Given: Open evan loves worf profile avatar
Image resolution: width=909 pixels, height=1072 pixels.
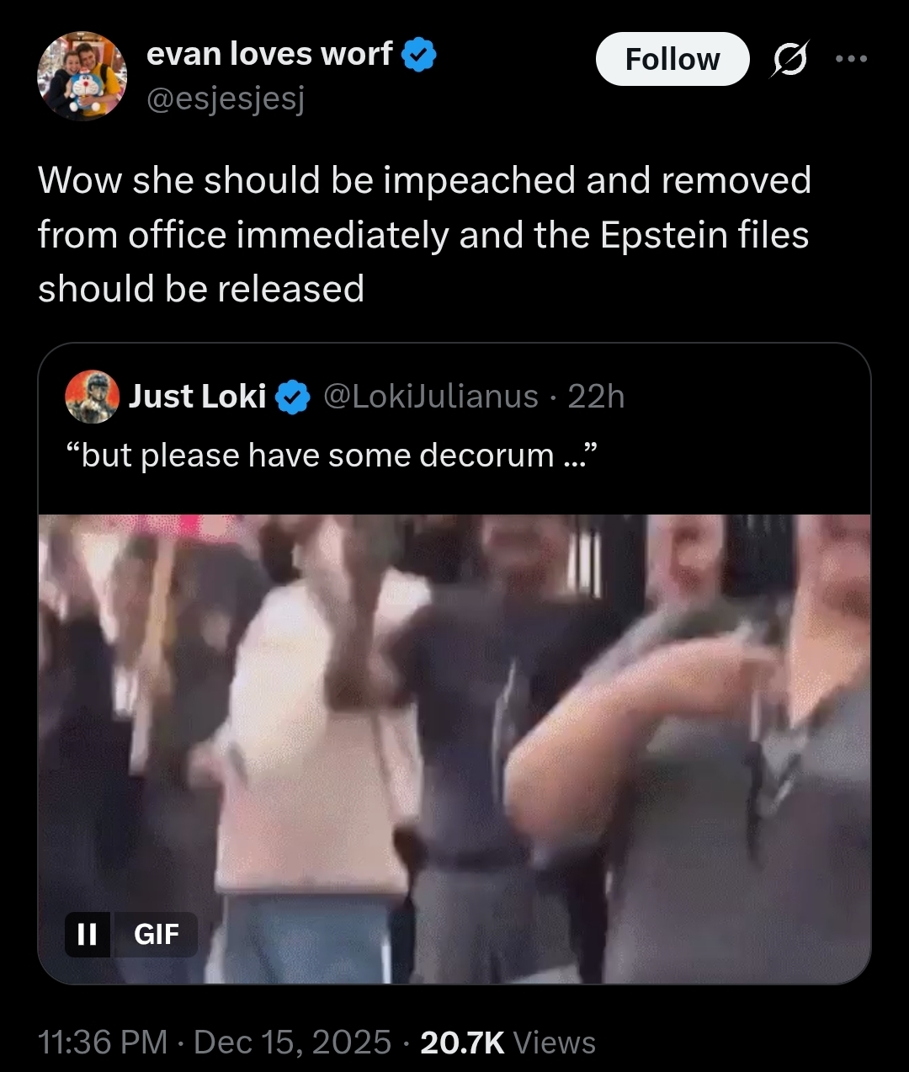Looking at the screenshot, I should click(x=82, y=77).
